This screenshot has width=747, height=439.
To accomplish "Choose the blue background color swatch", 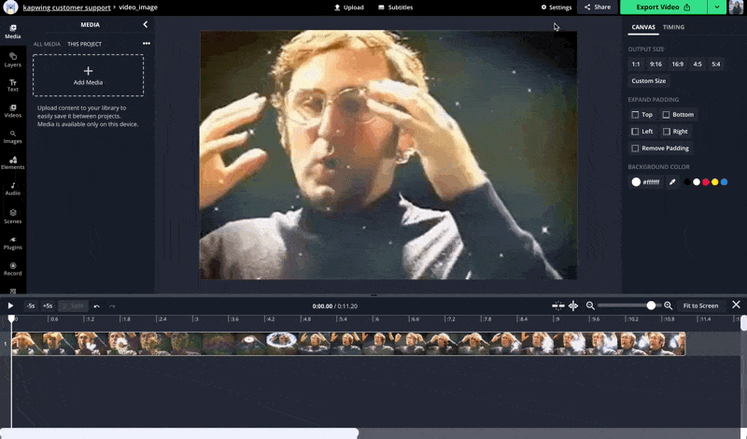I will pyautogui.click(x=725, y=182).
